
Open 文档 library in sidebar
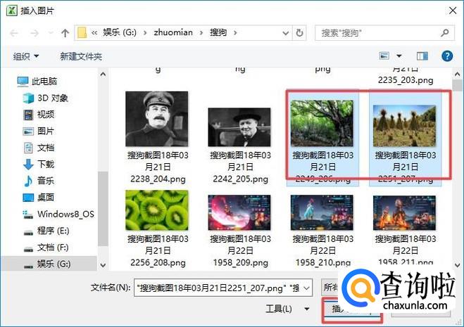point(46,148)
